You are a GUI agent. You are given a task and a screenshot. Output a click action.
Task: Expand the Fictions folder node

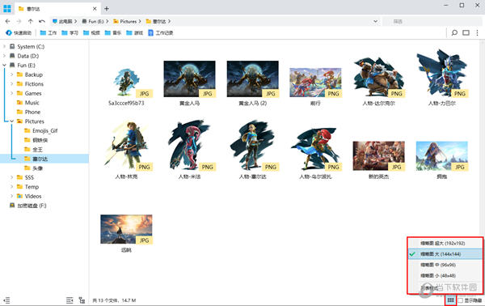12,83
